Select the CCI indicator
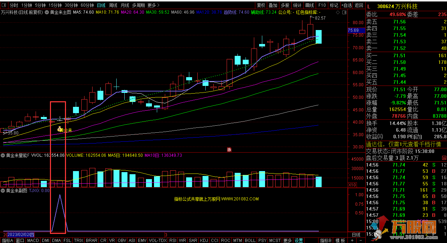 [x=214, y=241]
